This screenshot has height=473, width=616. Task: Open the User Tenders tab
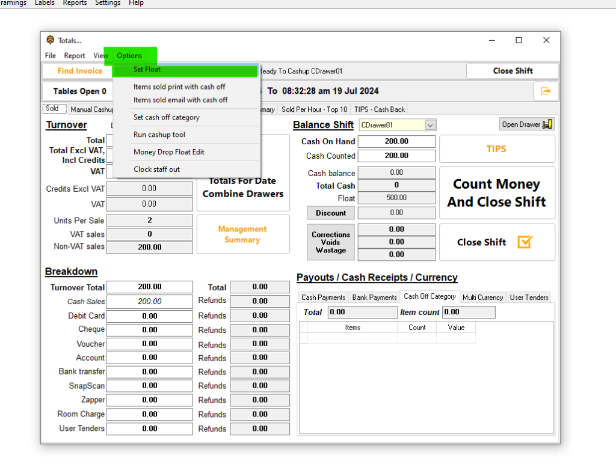(x=529, y=297)
